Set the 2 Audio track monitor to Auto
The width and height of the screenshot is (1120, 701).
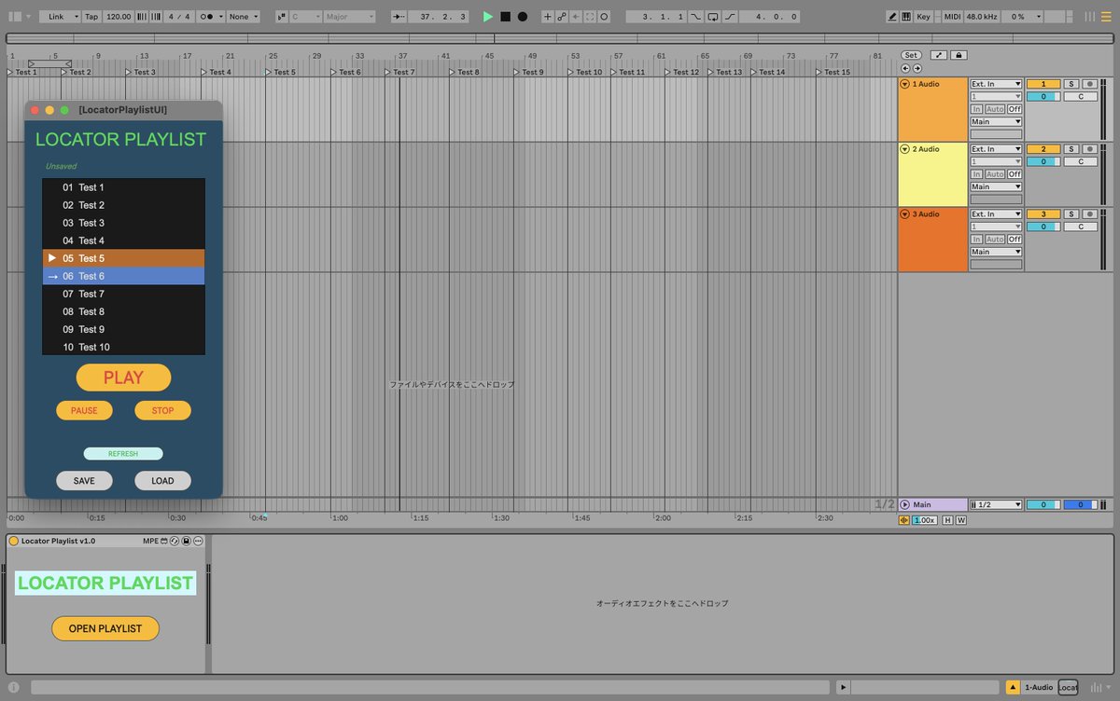995,174
